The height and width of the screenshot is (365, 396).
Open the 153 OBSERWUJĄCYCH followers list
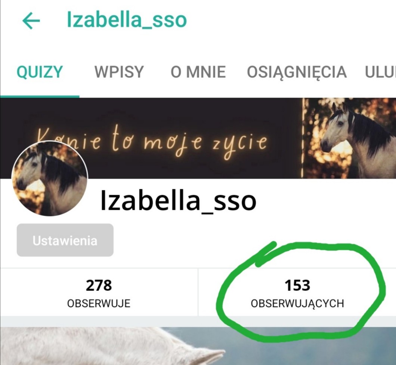coord(297,292)
